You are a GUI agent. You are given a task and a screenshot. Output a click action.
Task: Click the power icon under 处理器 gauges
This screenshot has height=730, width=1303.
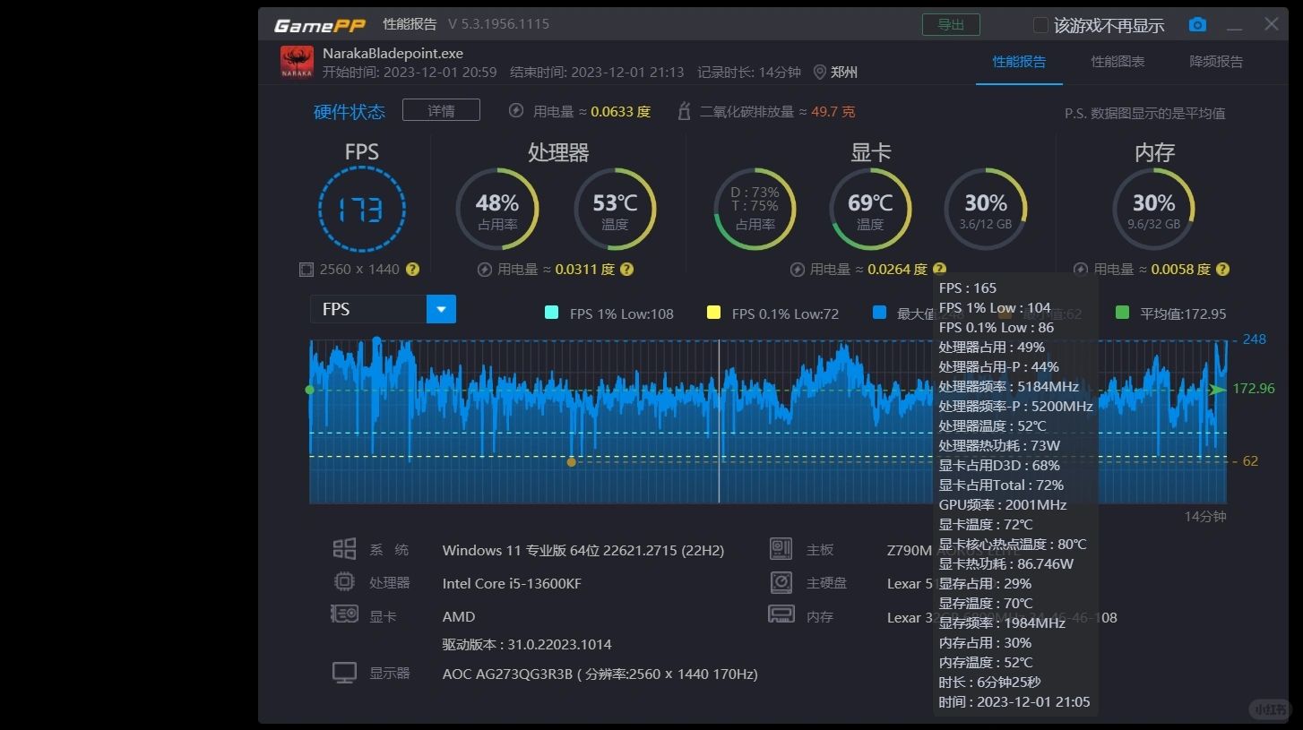(x=485, y=269)
